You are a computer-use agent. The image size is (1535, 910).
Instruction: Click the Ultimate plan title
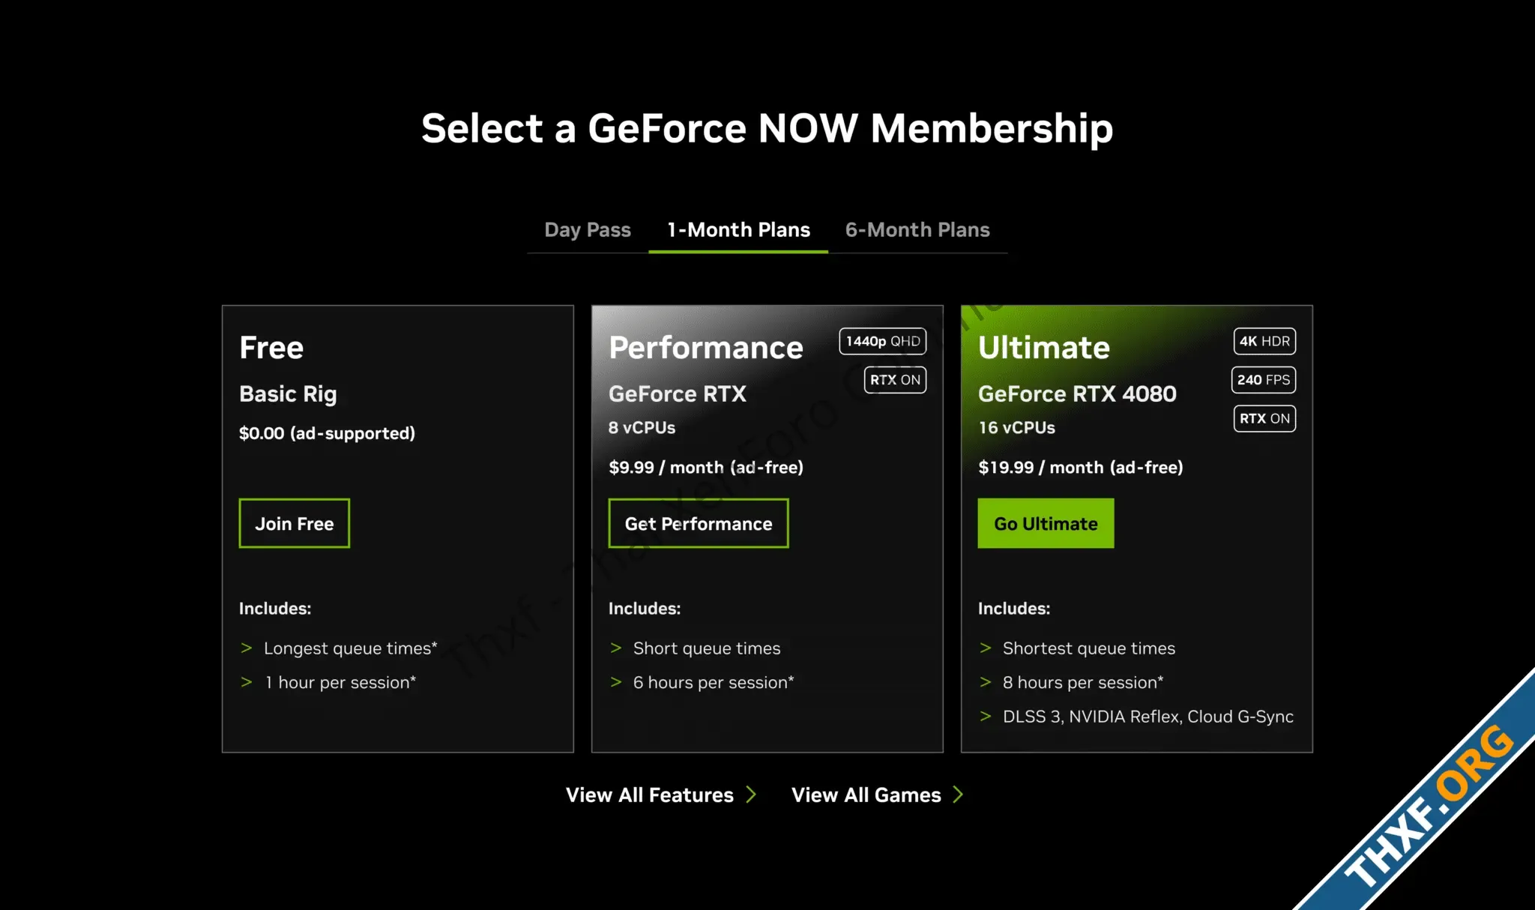1044,347
